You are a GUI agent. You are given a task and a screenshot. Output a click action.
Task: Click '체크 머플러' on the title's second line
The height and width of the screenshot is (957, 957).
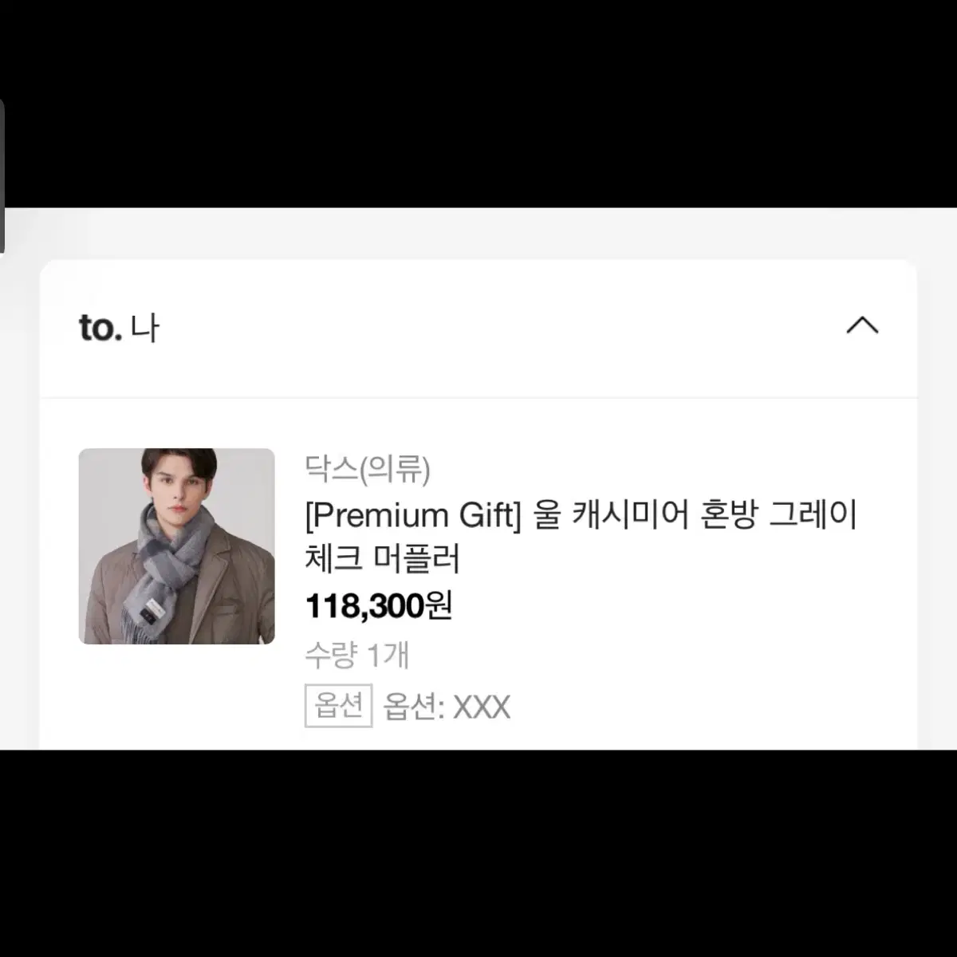click(x=383, y=558)
